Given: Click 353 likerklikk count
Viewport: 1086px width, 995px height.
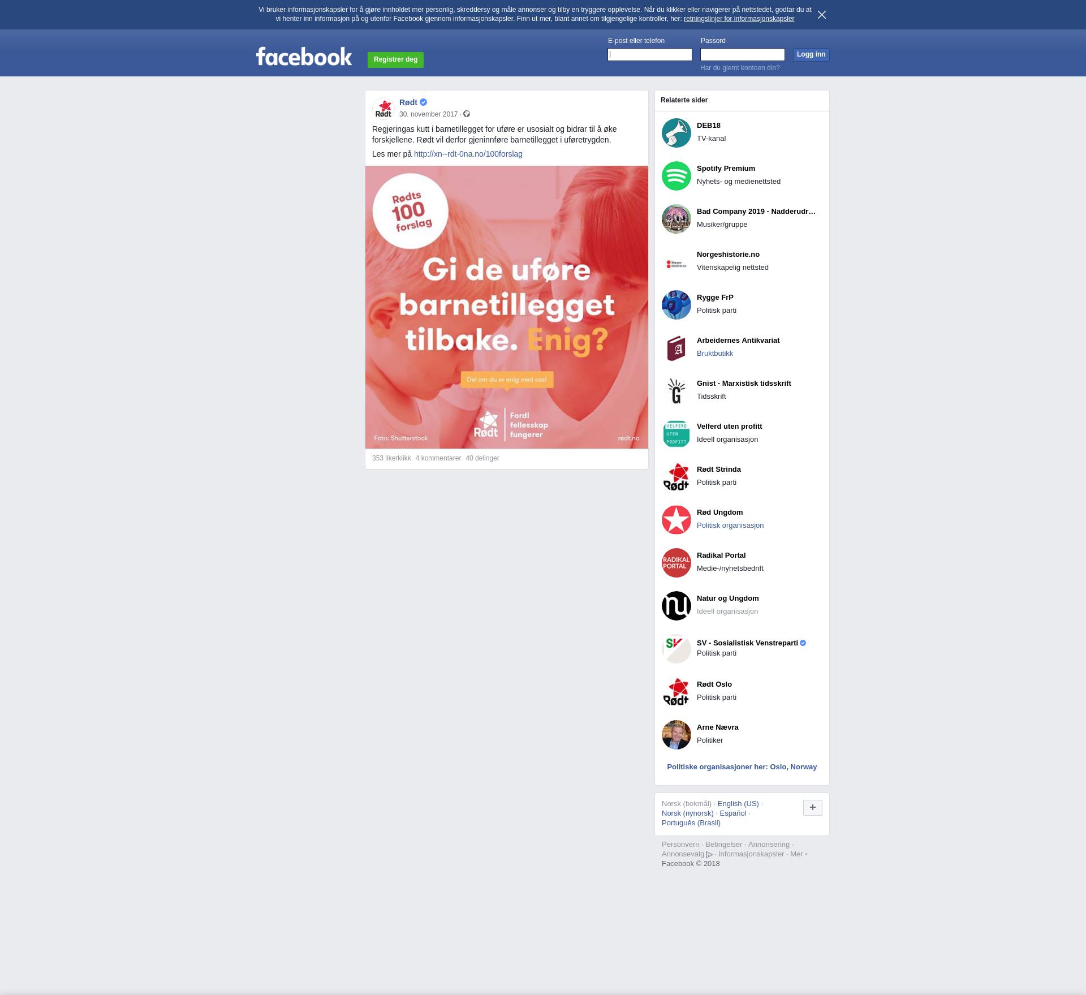Looking at the screenshot, I should tap(391, 458).
